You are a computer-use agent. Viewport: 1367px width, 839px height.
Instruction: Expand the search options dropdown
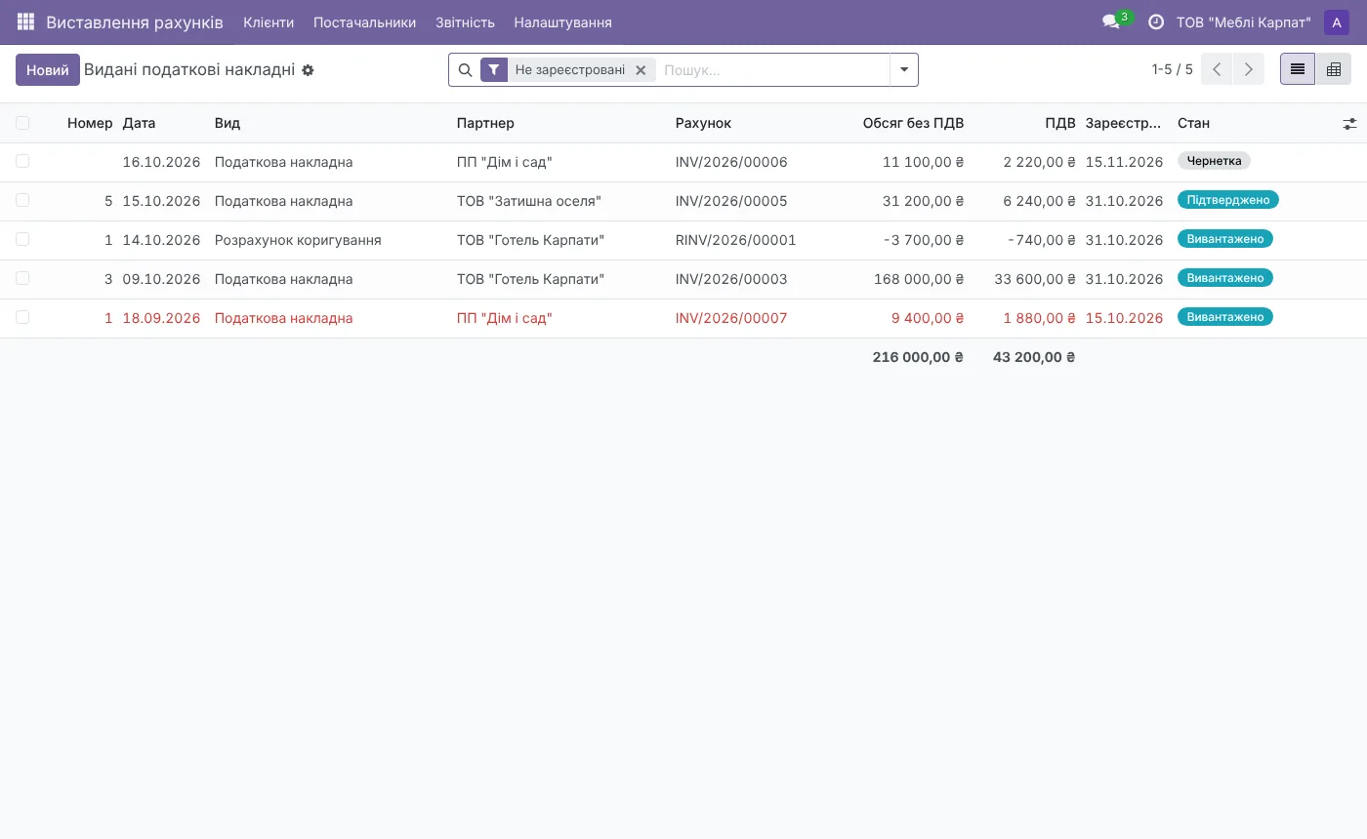[x=904, y=70]
